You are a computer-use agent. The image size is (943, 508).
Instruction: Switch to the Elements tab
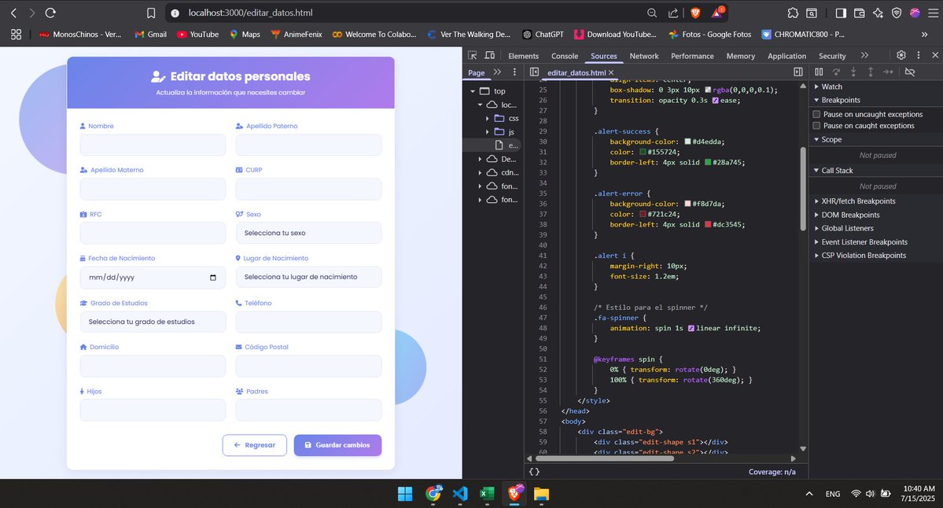[x=523, y=56]
